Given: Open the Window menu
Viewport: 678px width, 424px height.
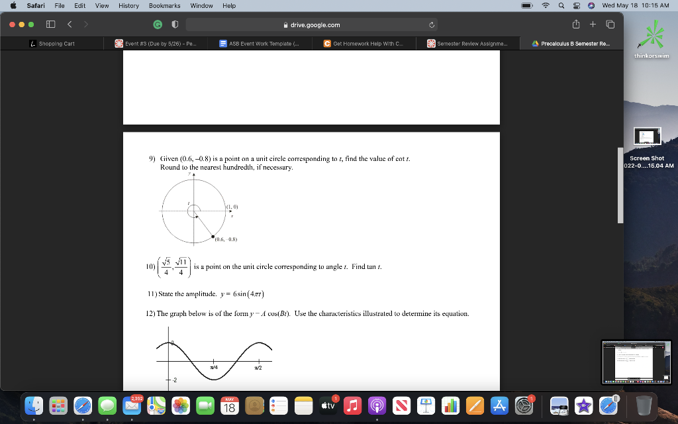Looking at the screenshot, I should pos(201,5).
